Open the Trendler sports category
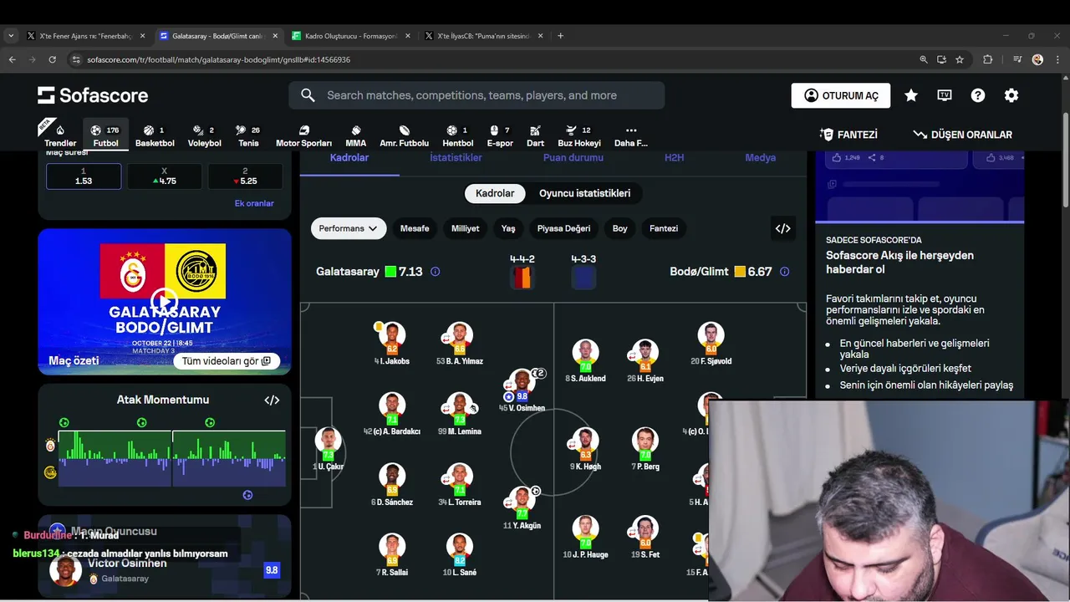The image size is (1070, 602). [x=60, y=136]
